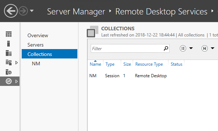Open the All Servers sidebar icon
Image resolution: width=218 pixels, height=131 pixels.
pyautogui.click(x=9, y=53)
